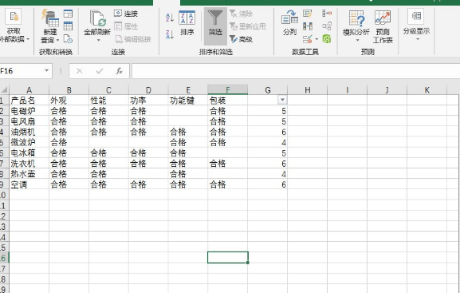
Task: Click the 关系 relationships icon
Action: pyautogui.click(x=327, y=26)
